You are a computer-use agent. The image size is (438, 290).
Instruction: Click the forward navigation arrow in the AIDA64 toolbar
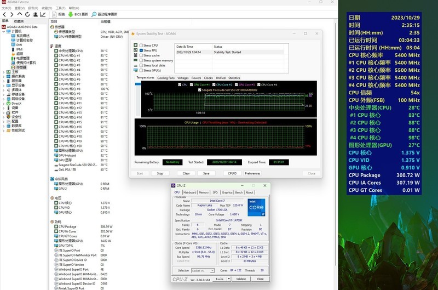pyautogui.click(x=11, y=14)
